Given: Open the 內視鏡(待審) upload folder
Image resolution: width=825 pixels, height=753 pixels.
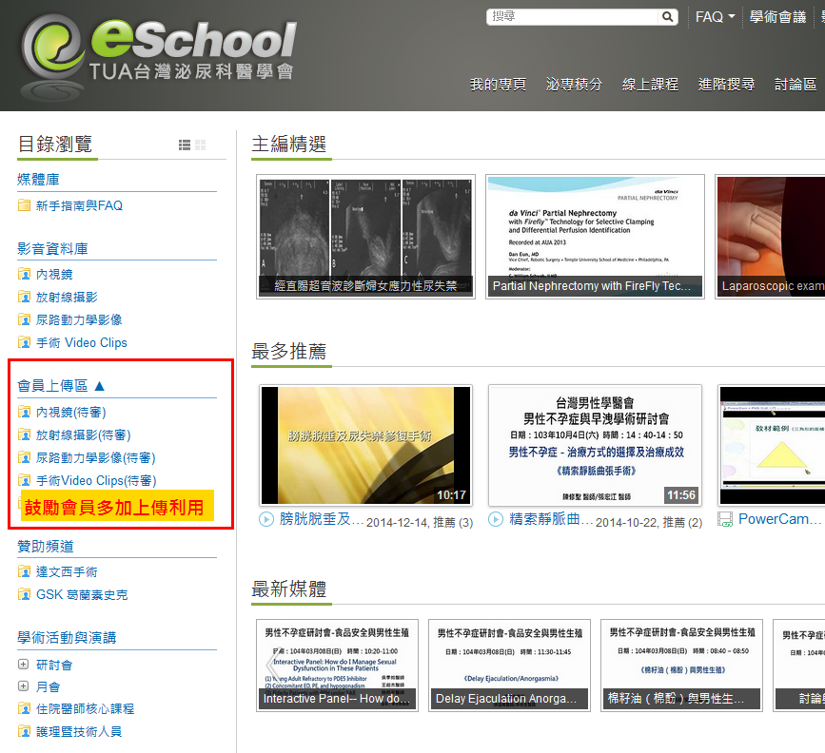Looking at the screenshot, I should point(71,413).
